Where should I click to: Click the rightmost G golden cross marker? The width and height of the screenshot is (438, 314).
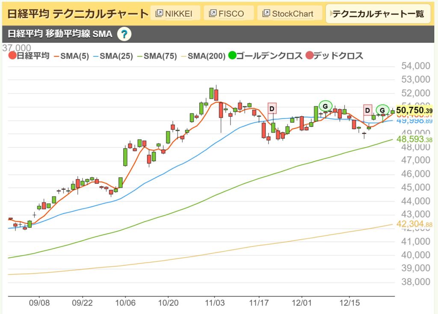click(x=382, y=110)
